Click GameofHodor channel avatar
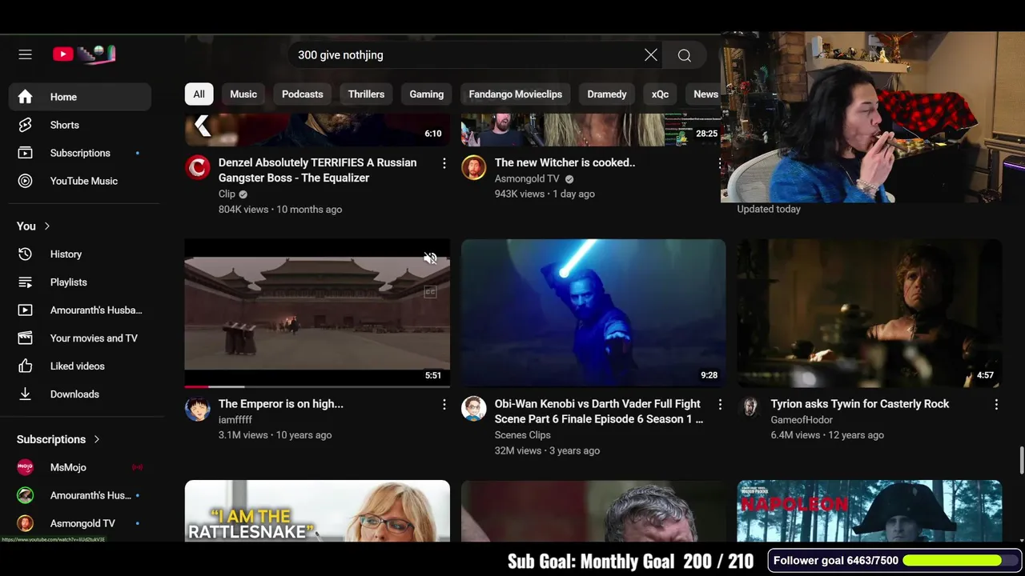 pos(750,409)
